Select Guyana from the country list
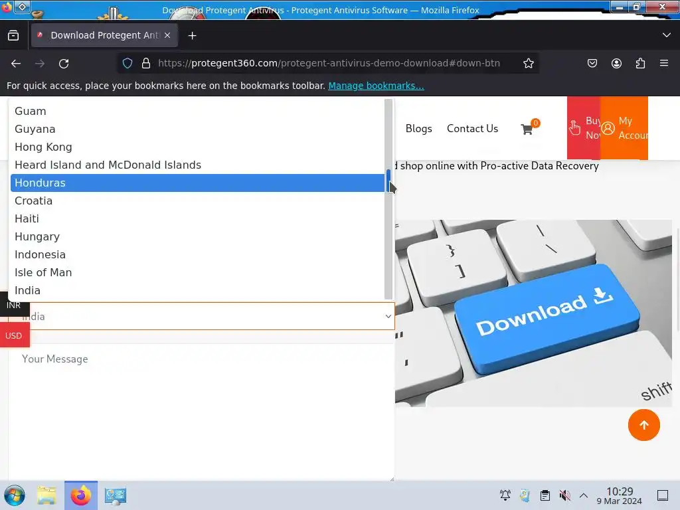This screenshot has height=510, width=680. (197, 129)
